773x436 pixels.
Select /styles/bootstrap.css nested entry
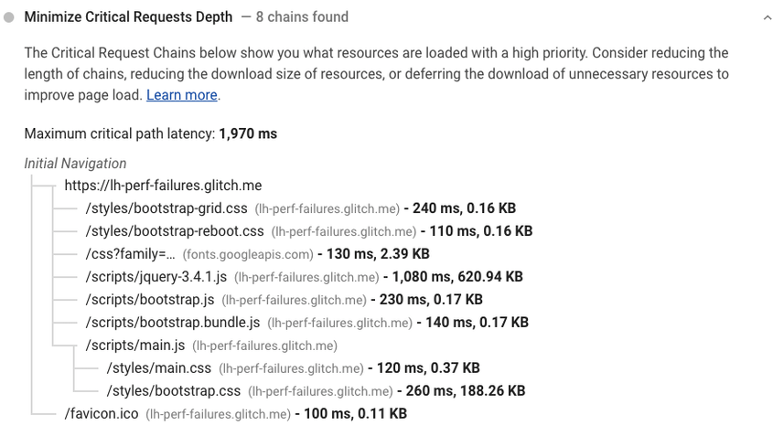coord(174,391)
